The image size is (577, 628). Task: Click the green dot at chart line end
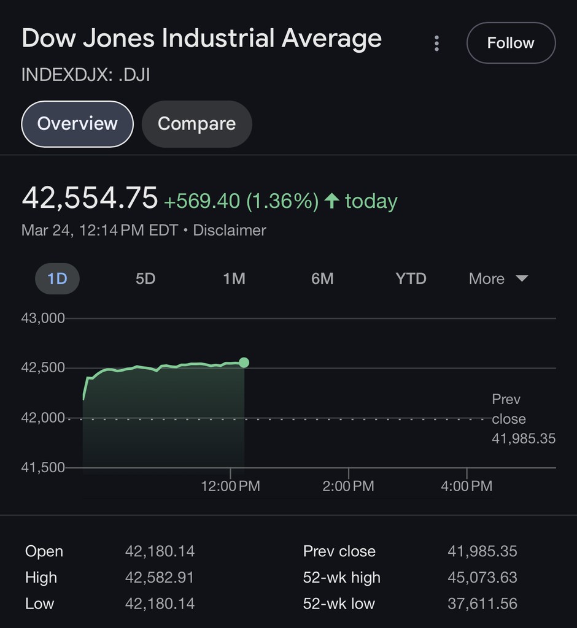244,362
